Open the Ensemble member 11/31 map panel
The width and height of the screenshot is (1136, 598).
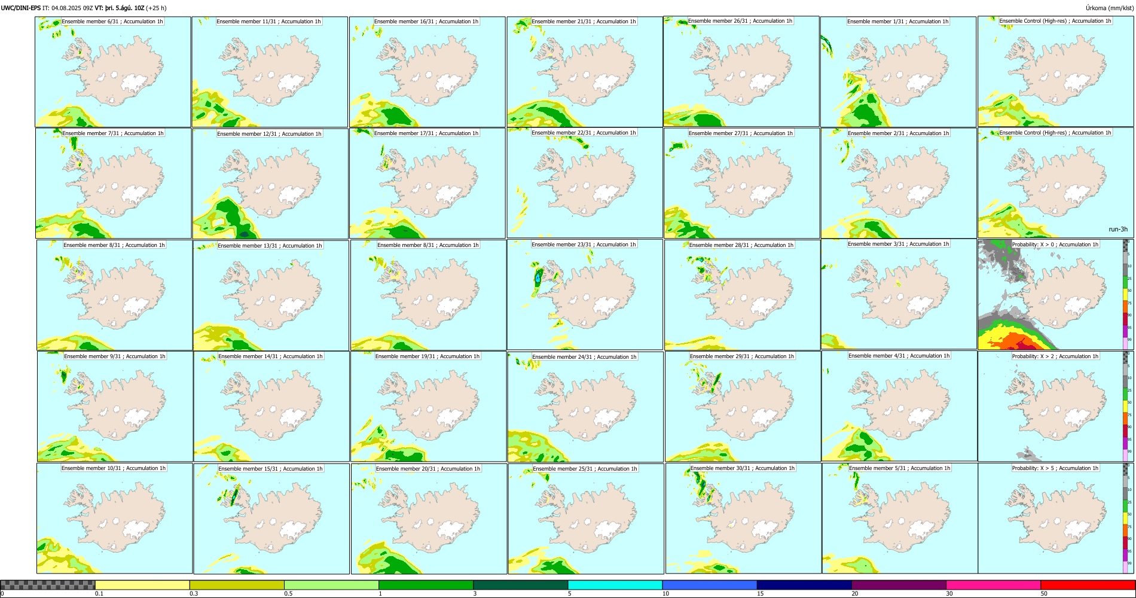(270, 72)
